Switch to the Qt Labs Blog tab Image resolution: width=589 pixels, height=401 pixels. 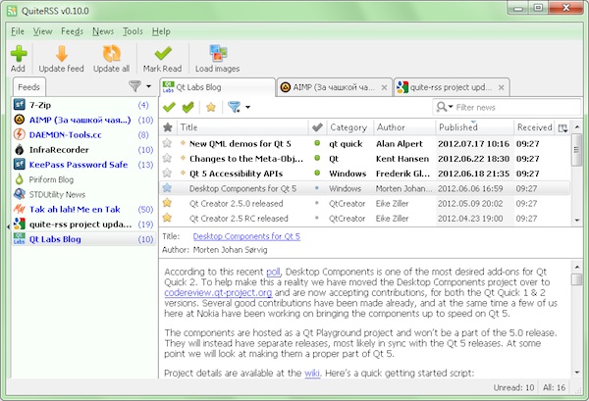tap(217, 87)
